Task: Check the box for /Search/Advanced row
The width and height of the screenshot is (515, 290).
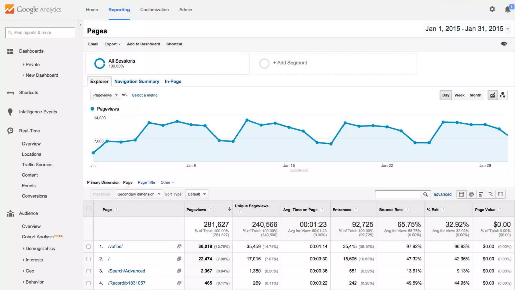Action: (88, 271)
